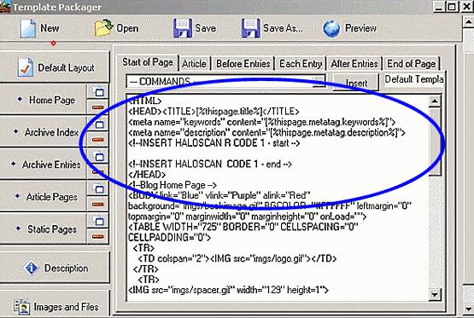Switch to the Each Entry tab
Viewport: 474px width, 318px height.
(x=301, y=64)
